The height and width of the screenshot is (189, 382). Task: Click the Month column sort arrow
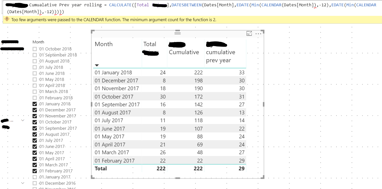tap(97, 65)
